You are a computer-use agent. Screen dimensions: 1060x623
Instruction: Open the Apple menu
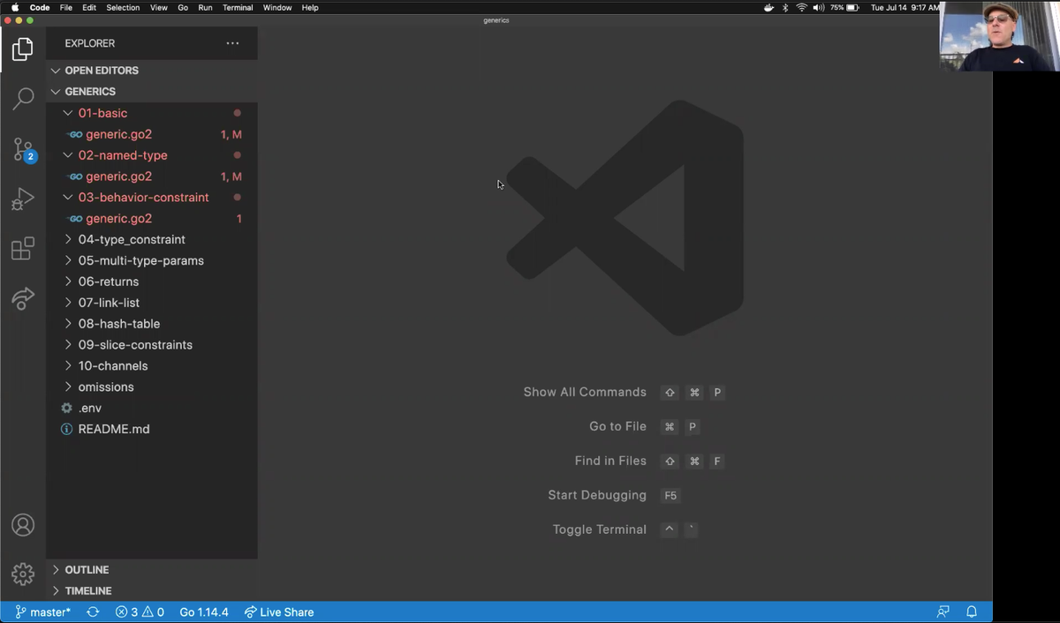[x=15, y=7]
